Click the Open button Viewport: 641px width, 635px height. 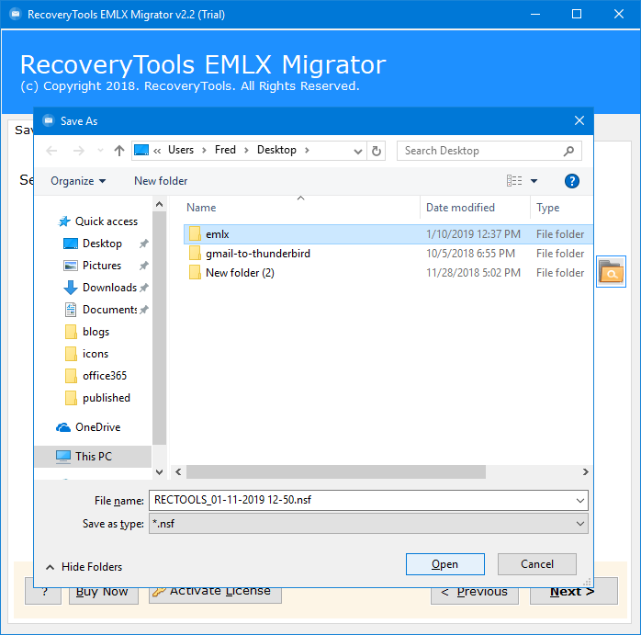pyautogui.click(x=444, y=564)
